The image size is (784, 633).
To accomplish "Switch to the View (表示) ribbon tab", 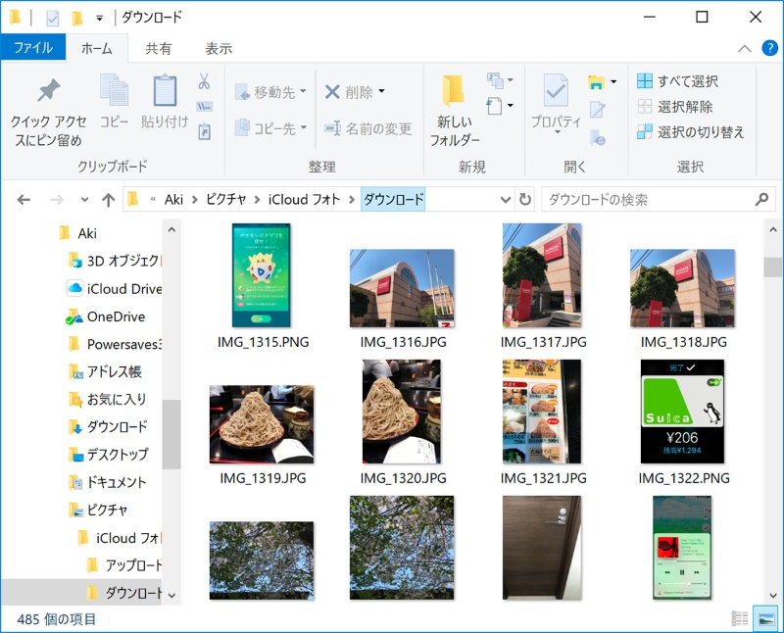I will 219,48.
